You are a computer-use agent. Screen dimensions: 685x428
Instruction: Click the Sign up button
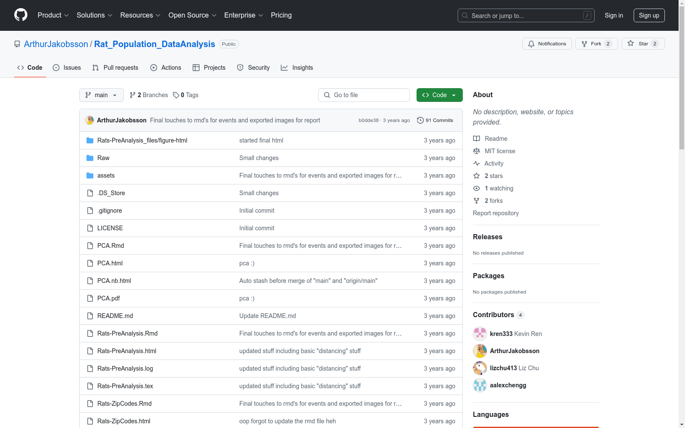649,15
